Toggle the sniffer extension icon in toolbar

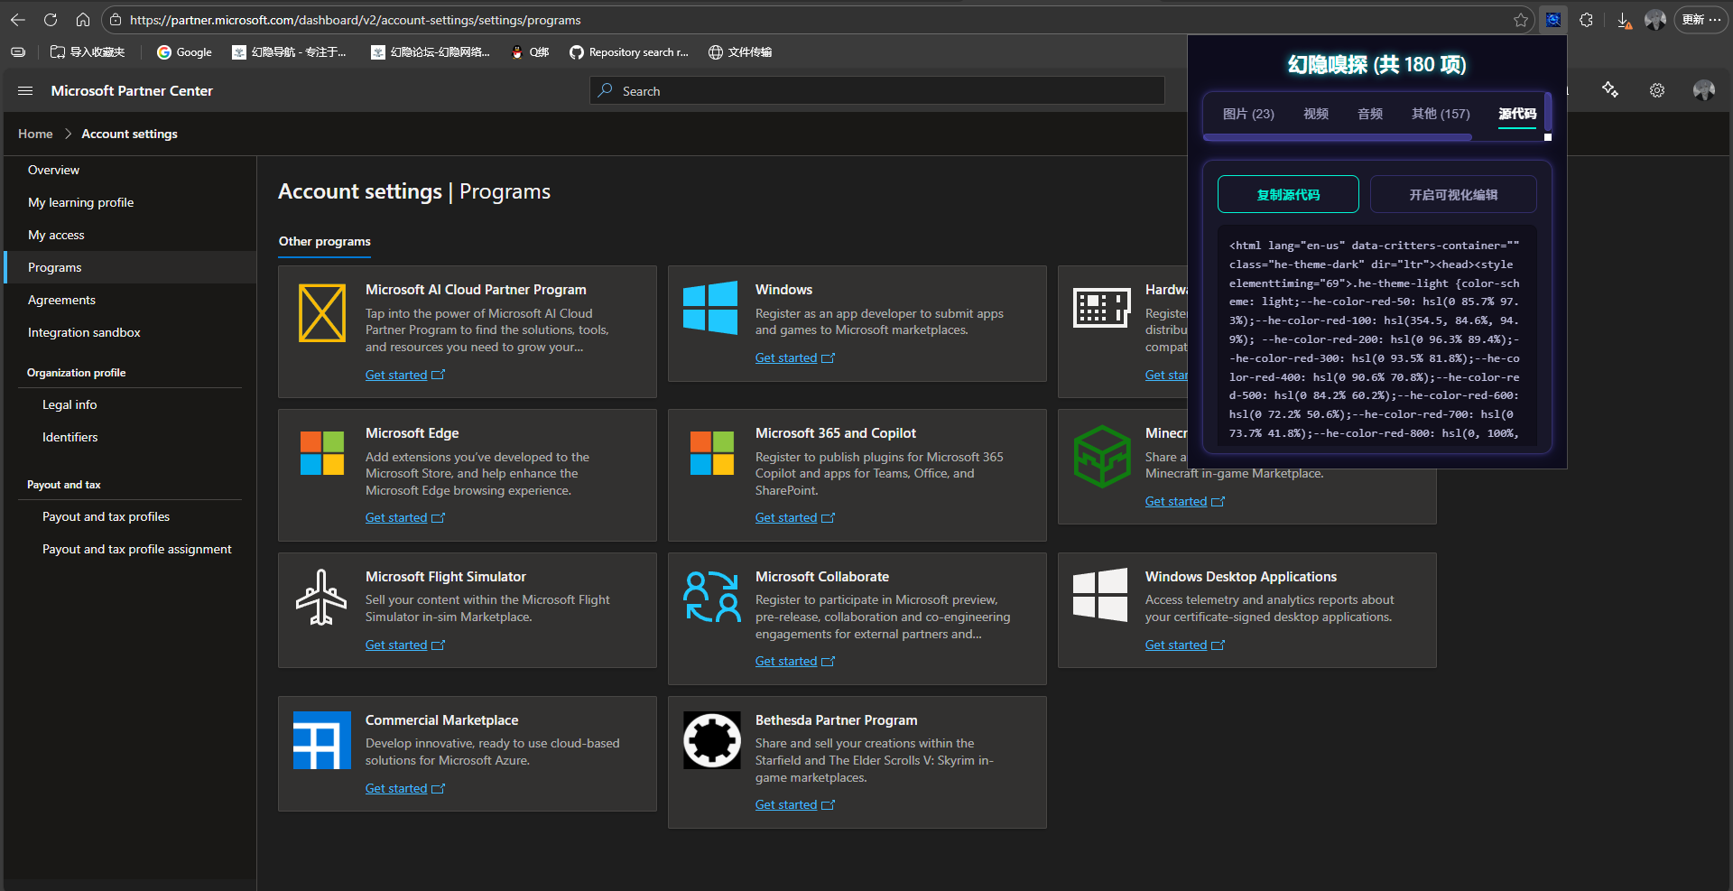pos(1553,20)
